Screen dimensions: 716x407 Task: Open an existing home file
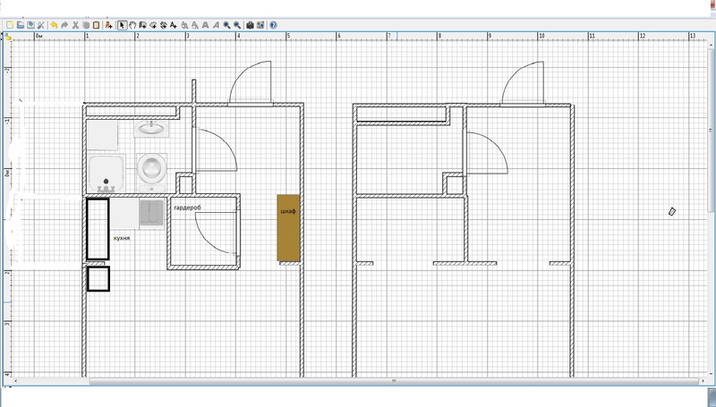[20, 25]
